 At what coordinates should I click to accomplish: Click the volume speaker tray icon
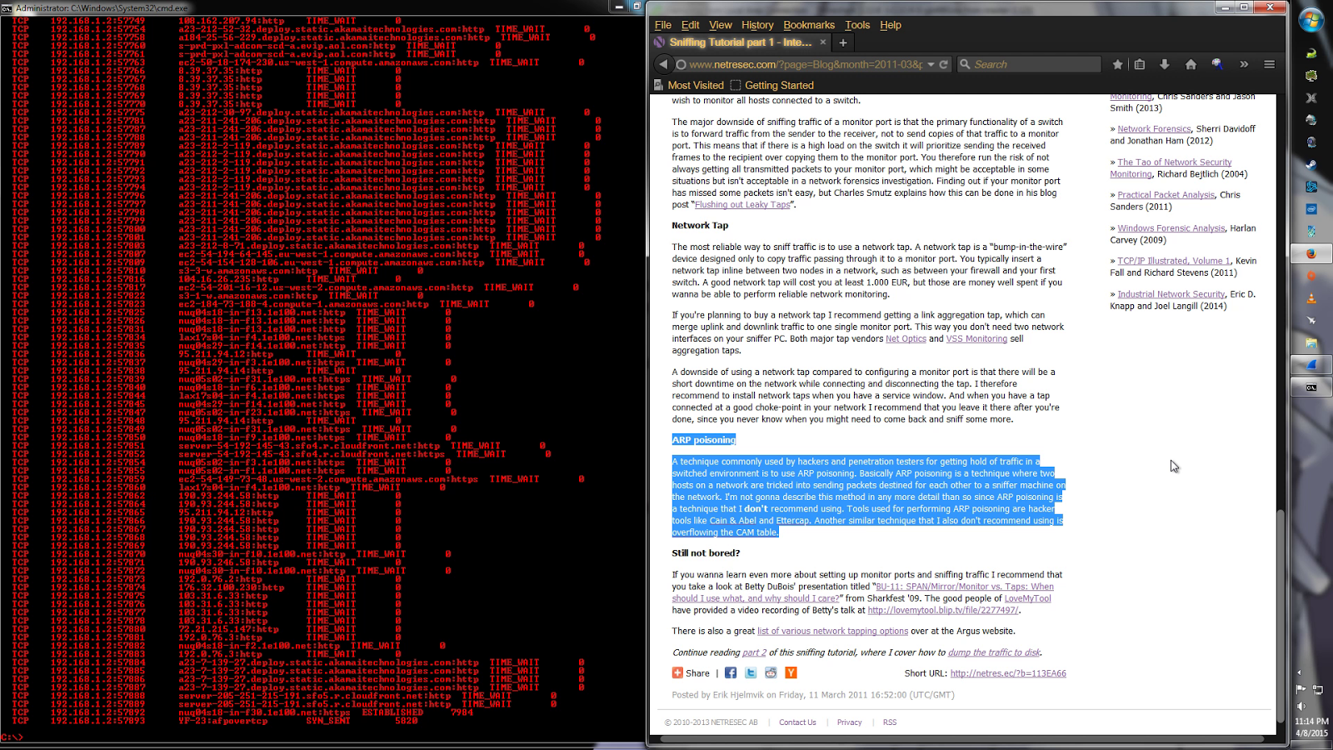click(x=1301, y=706)
